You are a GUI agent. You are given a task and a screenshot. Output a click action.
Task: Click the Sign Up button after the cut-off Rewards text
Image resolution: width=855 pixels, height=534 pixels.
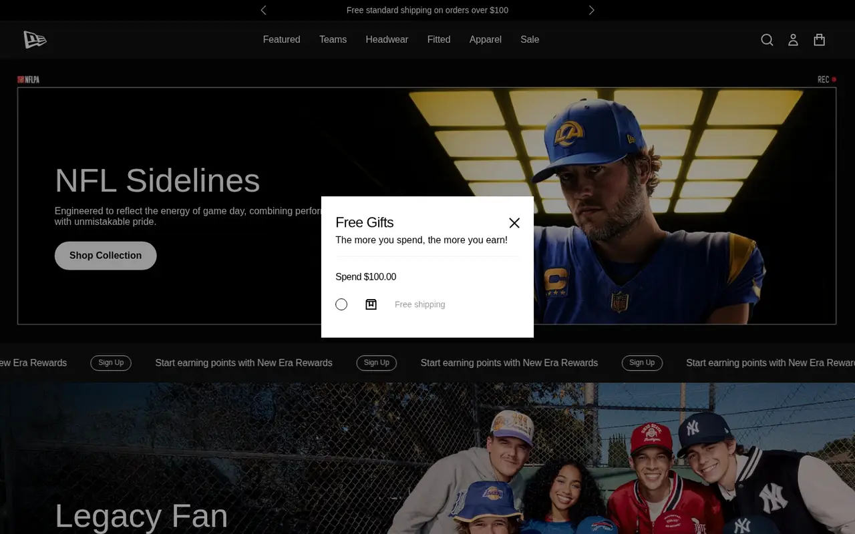(x=111, y=362)
